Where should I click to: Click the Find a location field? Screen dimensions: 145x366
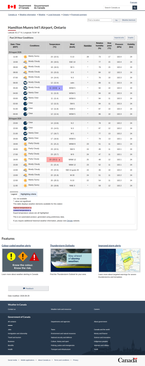[x=99, y=20]
